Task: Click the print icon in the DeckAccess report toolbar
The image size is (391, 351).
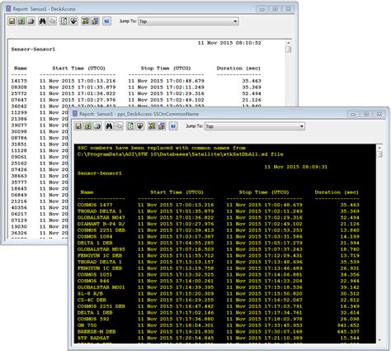Action: 31,21
